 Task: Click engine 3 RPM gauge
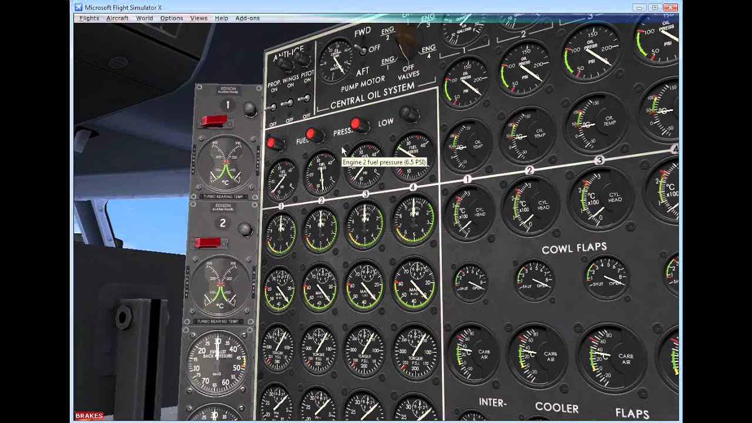(364, 226)
